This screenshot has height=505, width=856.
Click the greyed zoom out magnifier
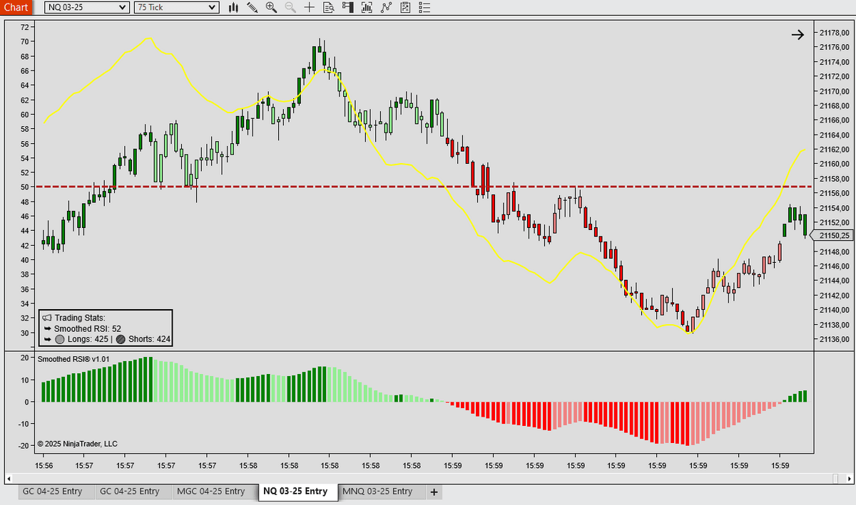(290, 8)
